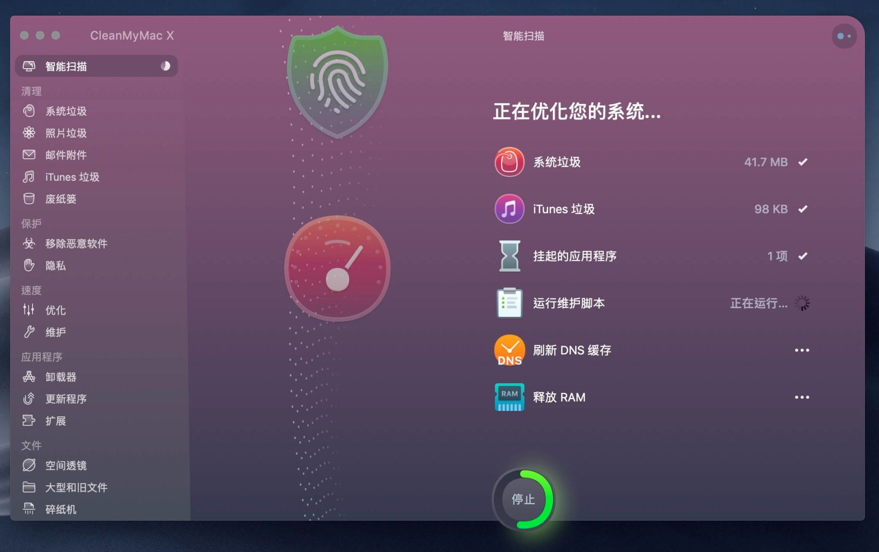Click the DNS 刷新缓存 icon
The width and height of the screenshot is (879, 552).
pos(509,350)
